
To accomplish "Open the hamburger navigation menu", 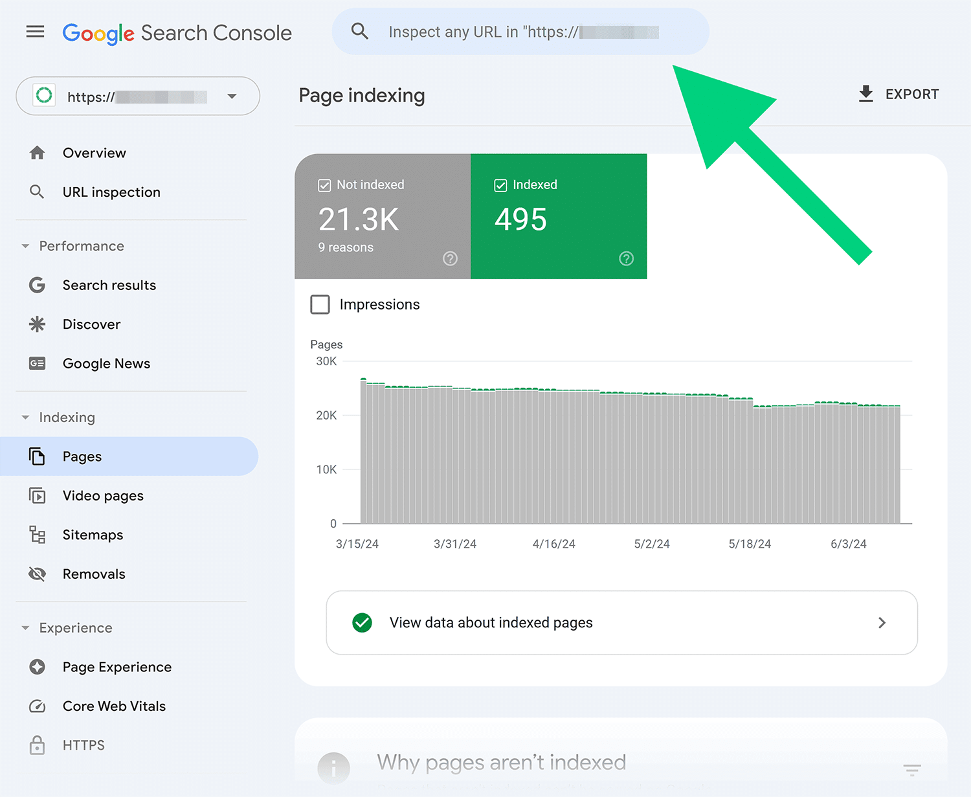I will tap(35, 32).
